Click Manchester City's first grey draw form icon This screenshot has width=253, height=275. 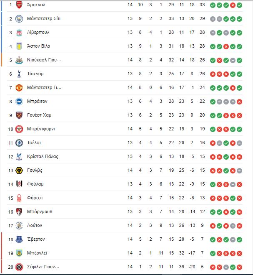[213, 19]
